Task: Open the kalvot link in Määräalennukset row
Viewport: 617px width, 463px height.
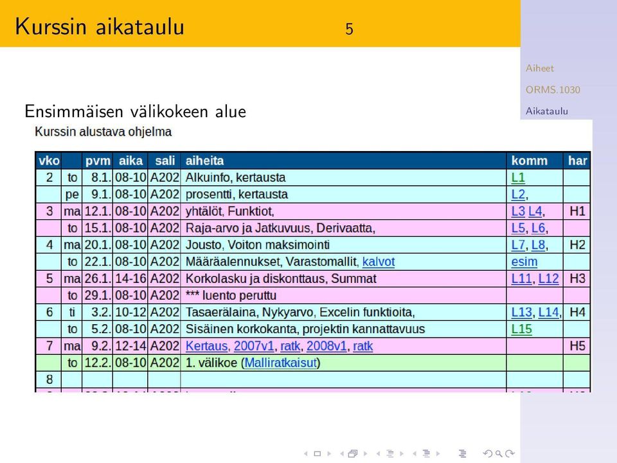Action: (378, 262)
